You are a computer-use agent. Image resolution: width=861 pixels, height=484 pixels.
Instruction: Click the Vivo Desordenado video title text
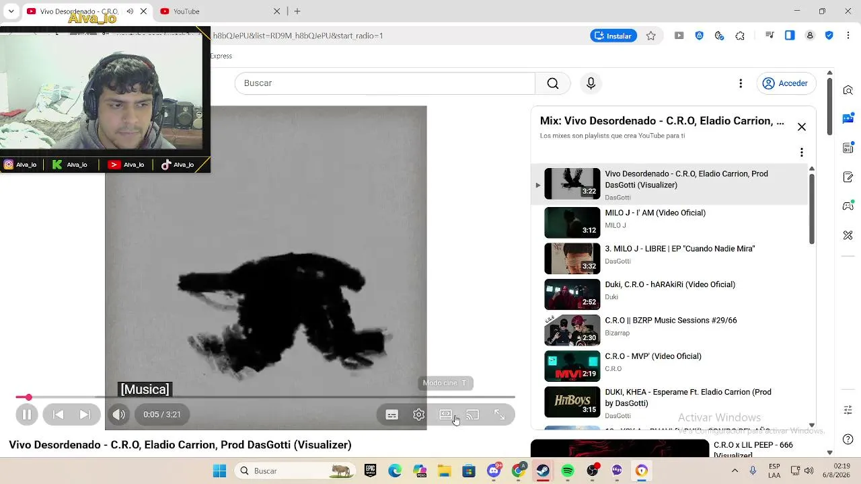[180, 445]
